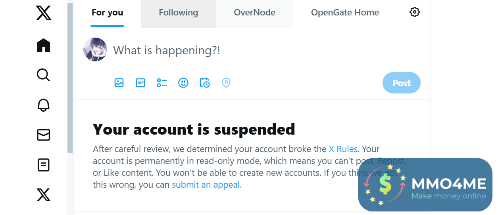Click the What is happening text field
This screenshot has height=215, width=500.
(x=167, y=50)
